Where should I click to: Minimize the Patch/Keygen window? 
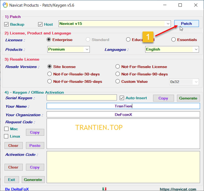[x=165, y=5]
